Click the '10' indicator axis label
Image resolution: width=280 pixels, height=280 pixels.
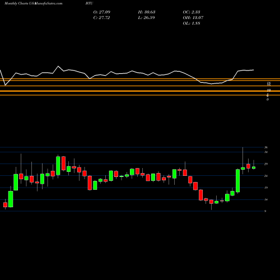coord(269,90)
